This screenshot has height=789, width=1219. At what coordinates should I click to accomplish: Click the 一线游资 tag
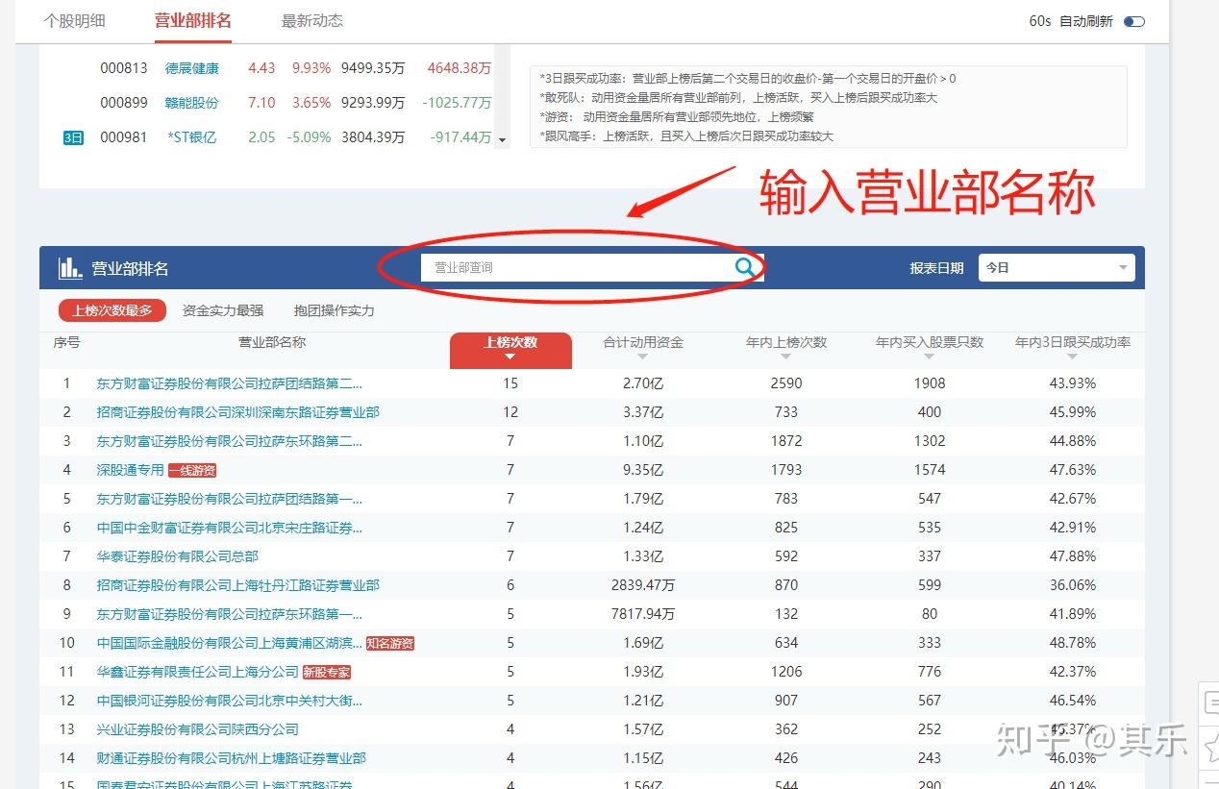192,470
